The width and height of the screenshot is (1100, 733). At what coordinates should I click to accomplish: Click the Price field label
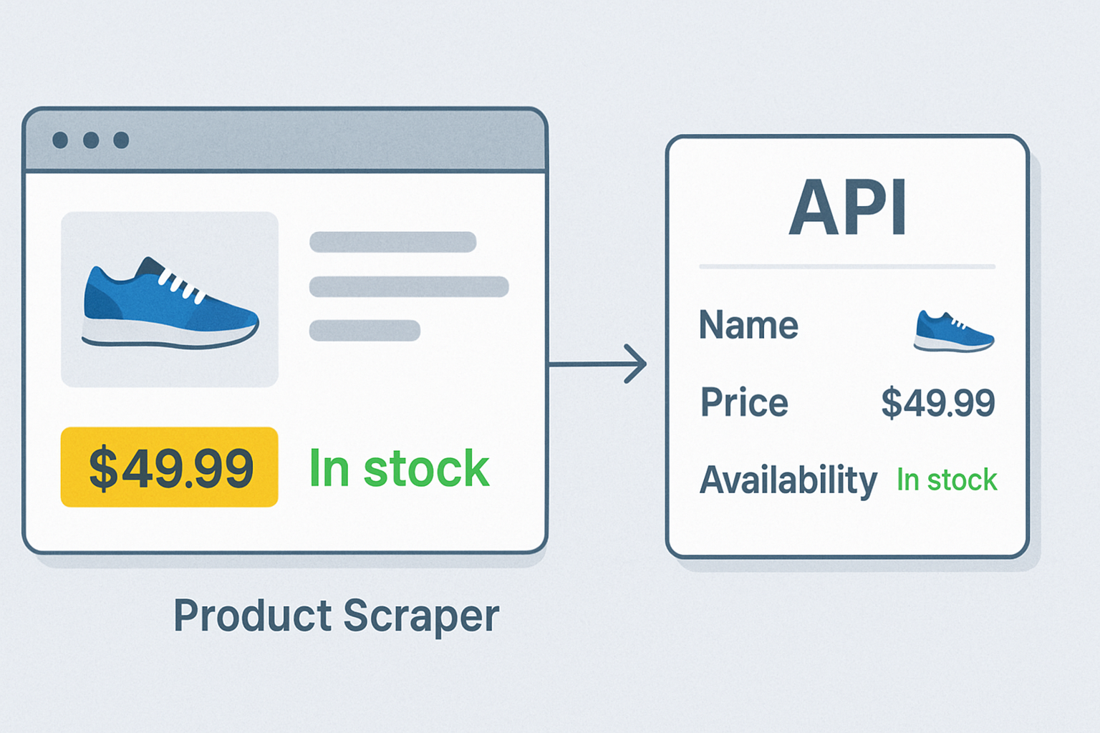[x=744, y=402]
